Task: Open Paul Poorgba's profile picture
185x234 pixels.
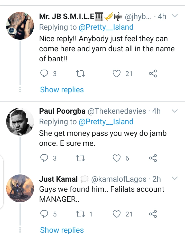Action: 20,121
